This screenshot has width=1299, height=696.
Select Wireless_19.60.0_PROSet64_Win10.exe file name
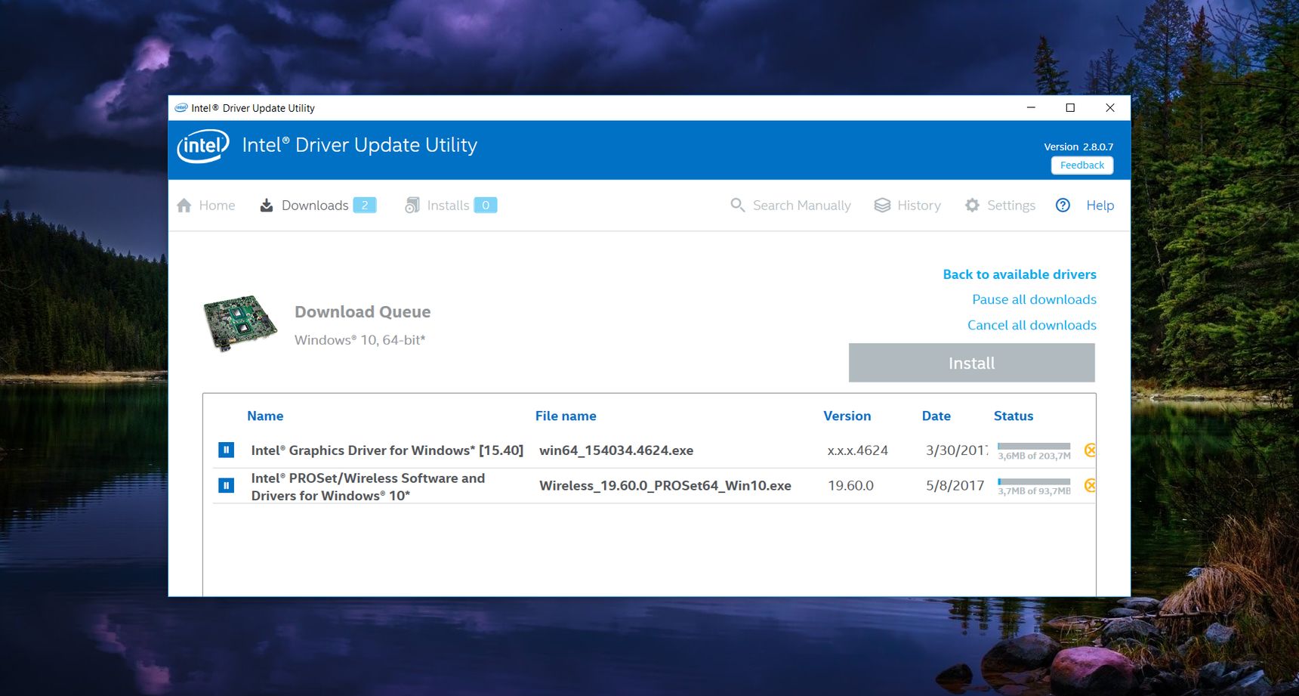pyautogui.click(x=665, y=485)
